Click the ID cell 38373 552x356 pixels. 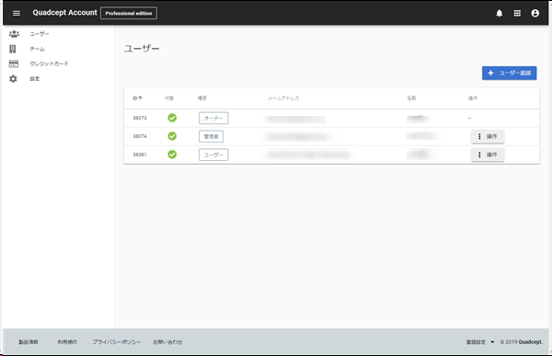pyautogui.click(x=140, y=118)
